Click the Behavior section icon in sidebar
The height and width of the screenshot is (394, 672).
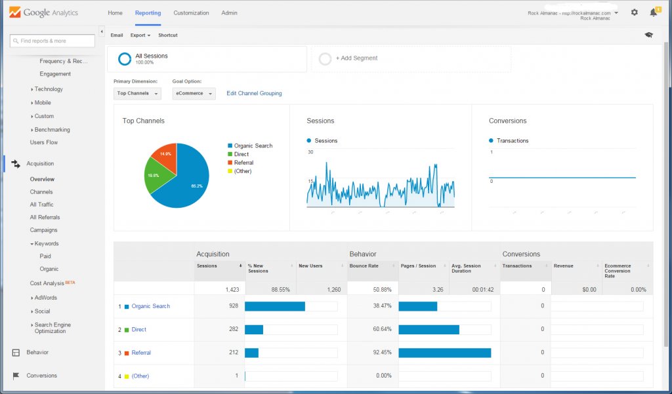[x=16, y=353]
